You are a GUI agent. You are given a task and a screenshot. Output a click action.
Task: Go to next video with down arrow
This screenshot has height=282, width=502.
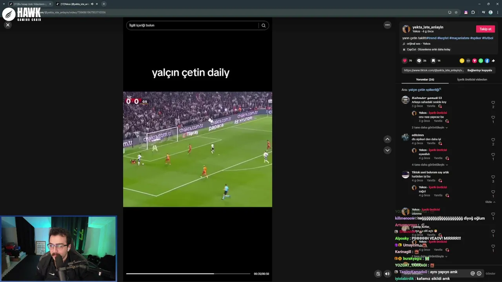point(387,150)
